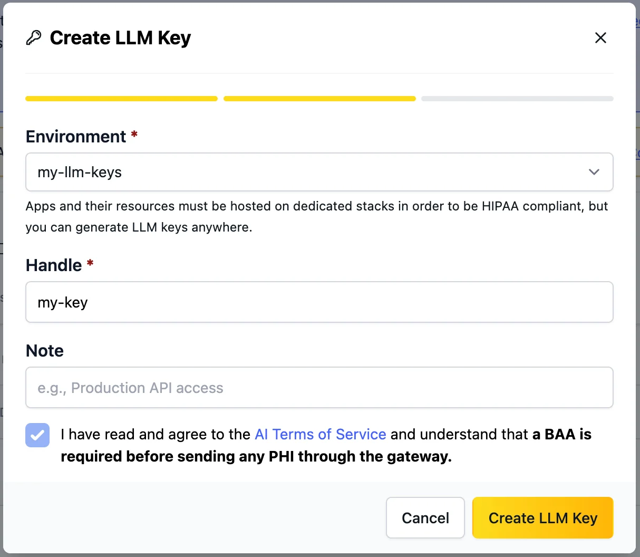Open the Environment dropdown showing my-llm-keys
This screenshot has width=640, height=557.
tap(319, 172)
